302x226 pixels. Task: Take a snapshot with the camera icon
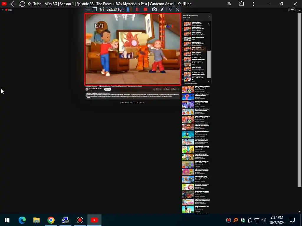point(154,9)
